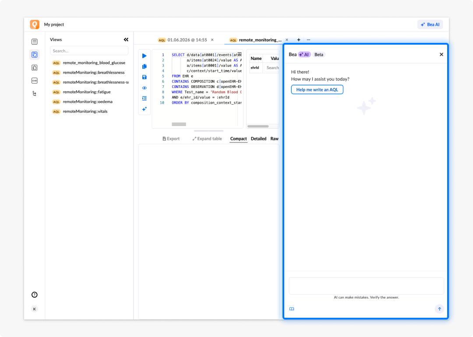Copy the query with the copy icon
This screenshot has height=337, width=473.
(145, 67)
